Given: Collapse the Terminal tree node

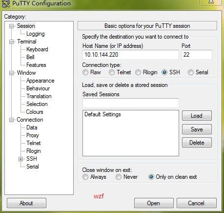Looking at the screenshot, I should (11, 42).
